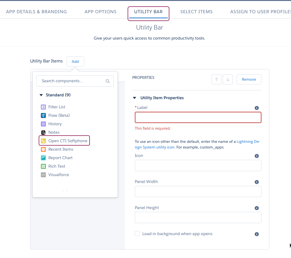Screen dimensions: 291x258
Task: Remove the selected utility item
Action: [x=249, y=79]
